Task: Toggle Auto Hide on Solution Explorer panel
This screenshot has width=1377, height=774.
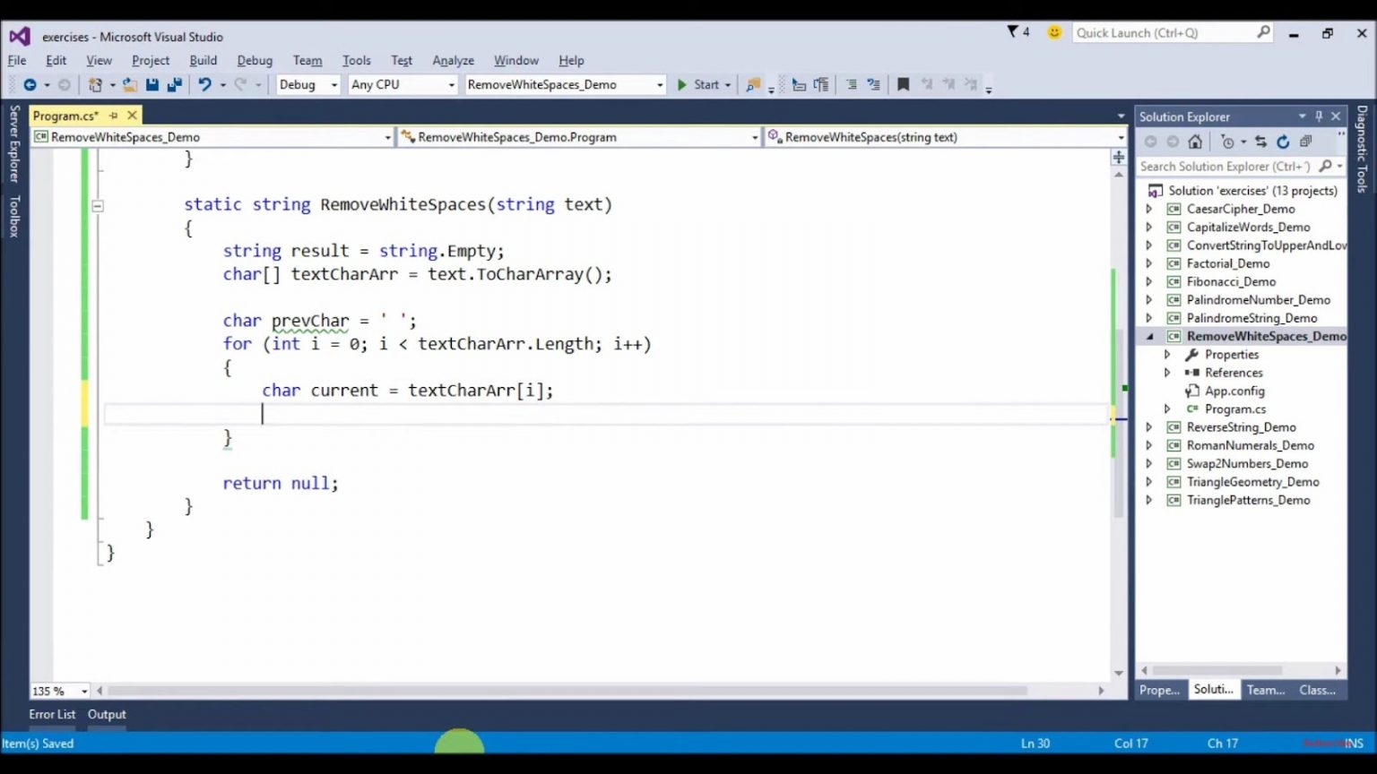Action: pyautogui.click(x=1319, y=116)
